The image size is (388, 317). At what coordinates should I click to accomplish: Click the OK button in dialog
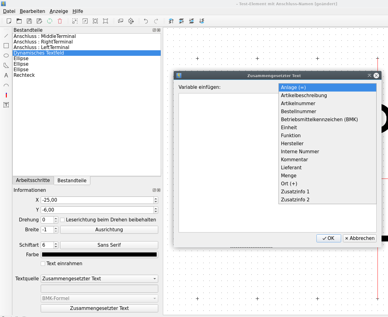[x=328, y=238]
